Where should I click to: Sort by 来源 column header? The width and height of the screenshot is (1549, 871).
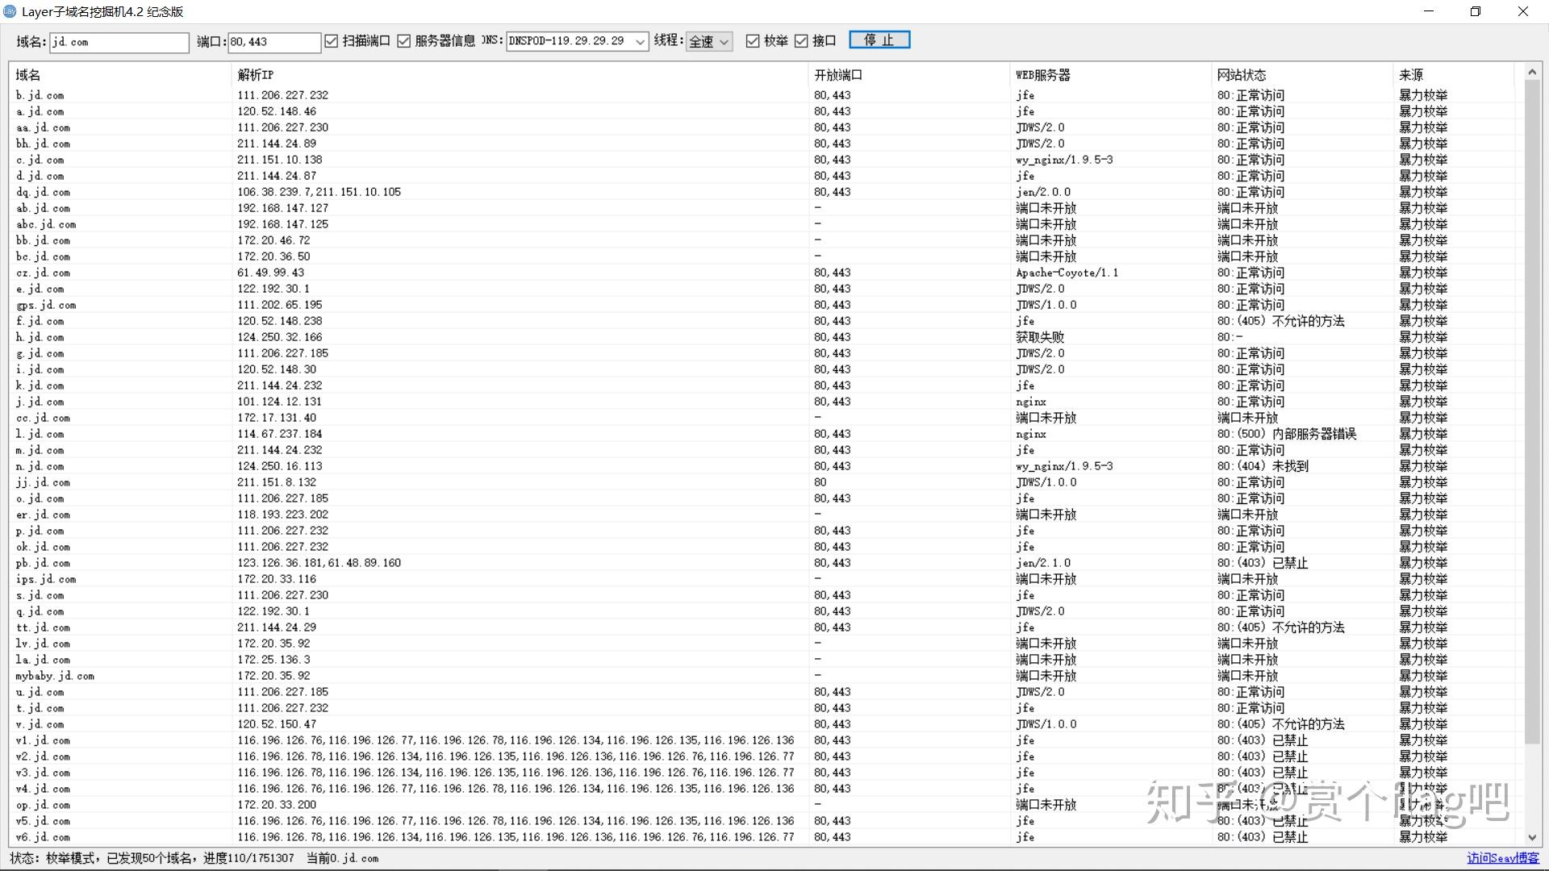1454,75
